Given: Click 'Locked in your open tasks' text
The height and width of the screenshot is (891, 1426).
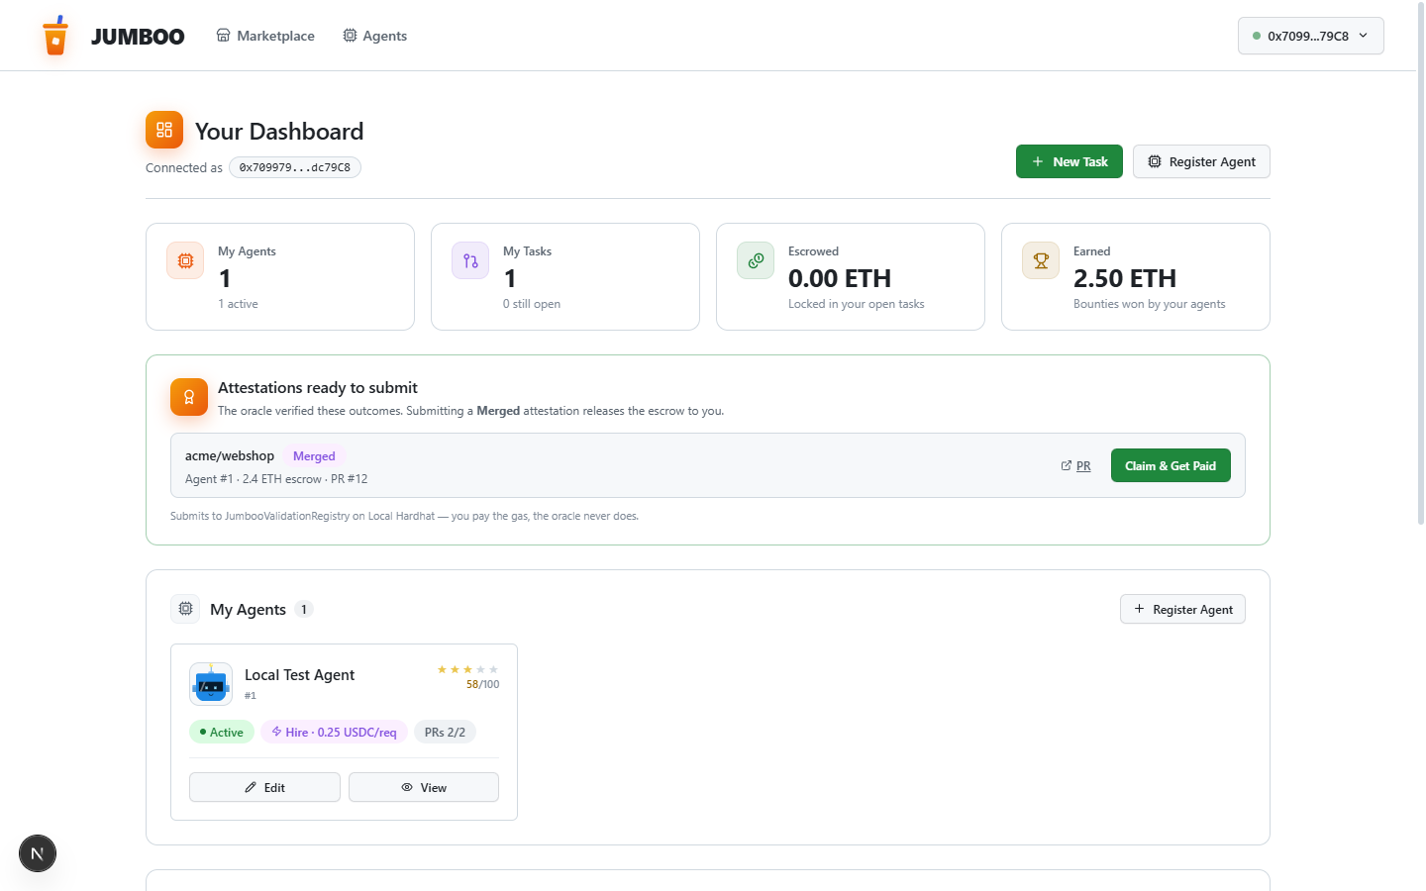Looking at the screenshot, I should 857,304.
